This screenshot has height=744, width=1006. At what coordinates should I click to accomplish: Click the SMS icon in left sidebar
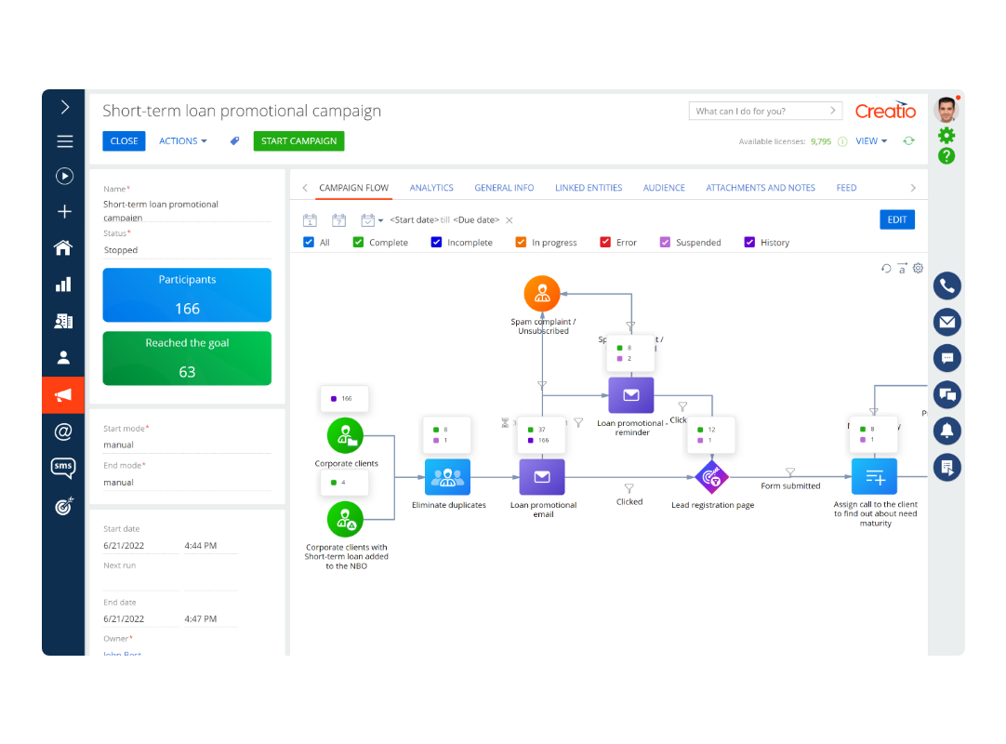pos(63,468)
